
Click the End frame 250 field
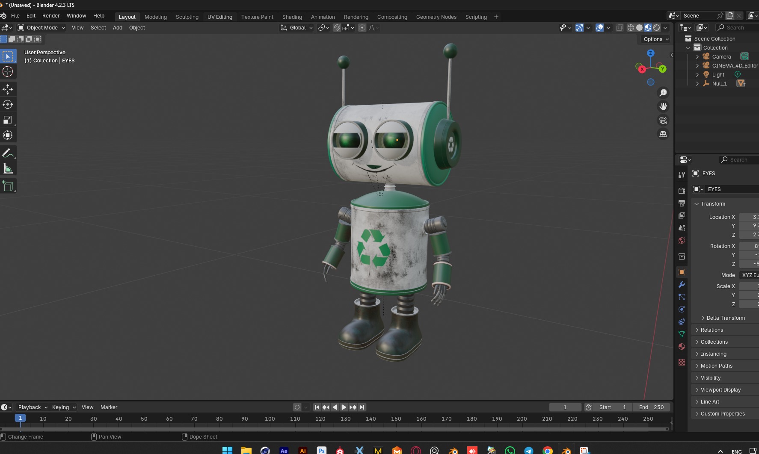coord(651,407)
